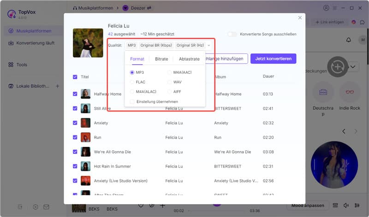Switch to the Format tab

coord(137,59)
